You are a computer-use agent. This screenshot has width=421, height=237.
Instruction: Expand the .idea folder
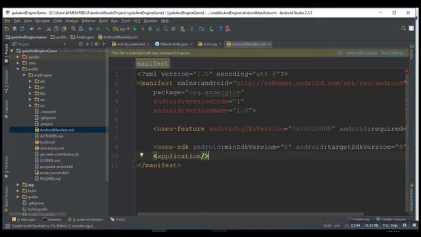click(18, 63)
